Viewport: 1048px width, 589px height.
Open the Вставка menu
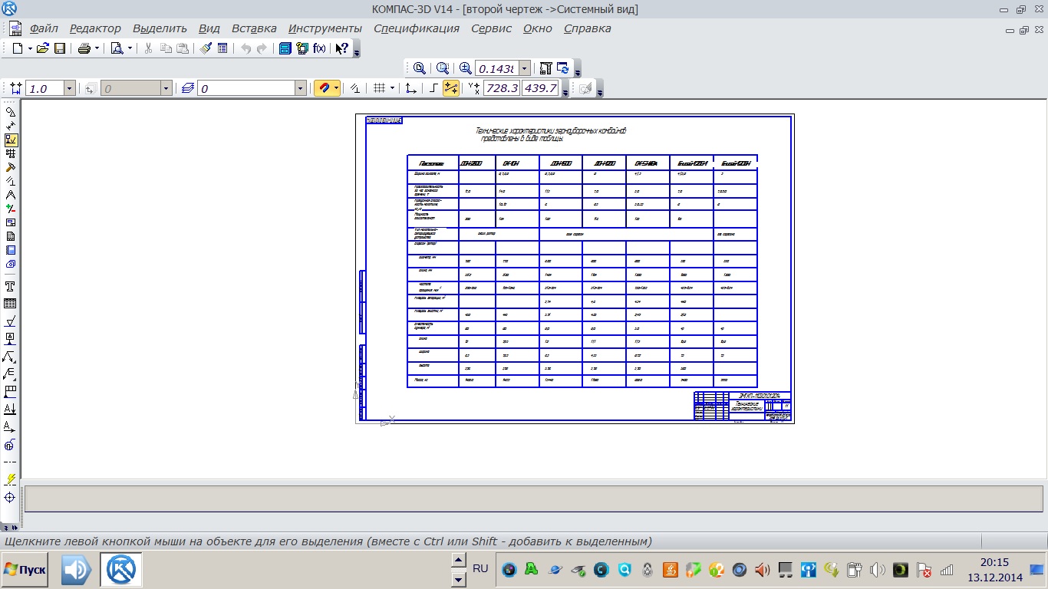(254, 28)
